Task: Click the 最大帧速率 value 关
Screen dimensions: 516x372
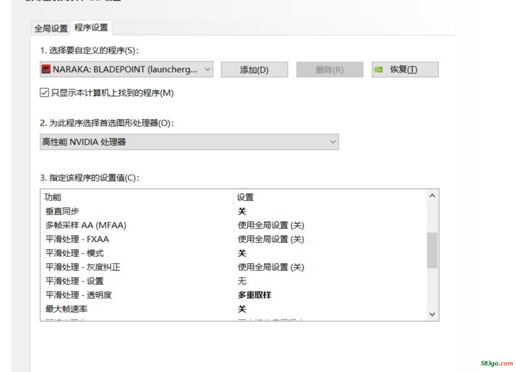Action: pos(242,309)
